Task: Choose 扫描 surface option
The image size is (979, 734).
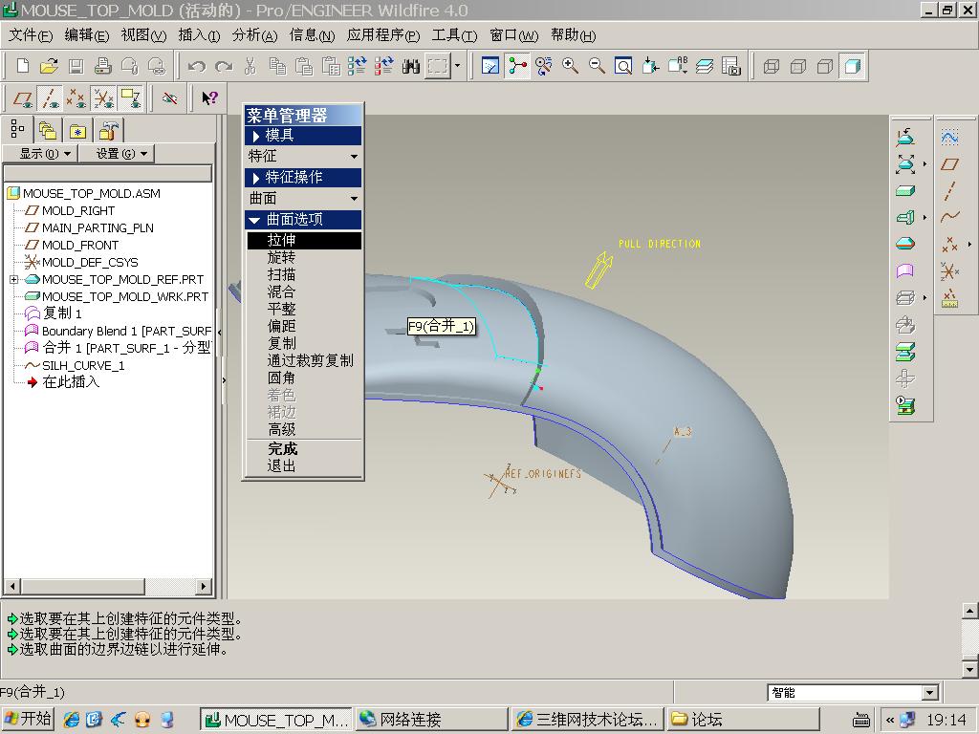Action: (x=281, y=274)
